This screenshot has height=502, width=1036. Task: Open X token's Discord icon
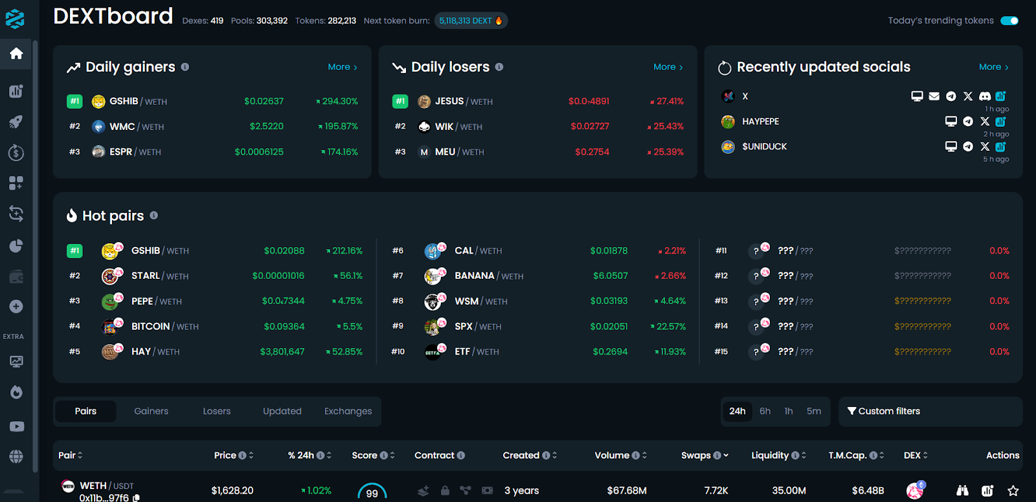click(985, 96)
